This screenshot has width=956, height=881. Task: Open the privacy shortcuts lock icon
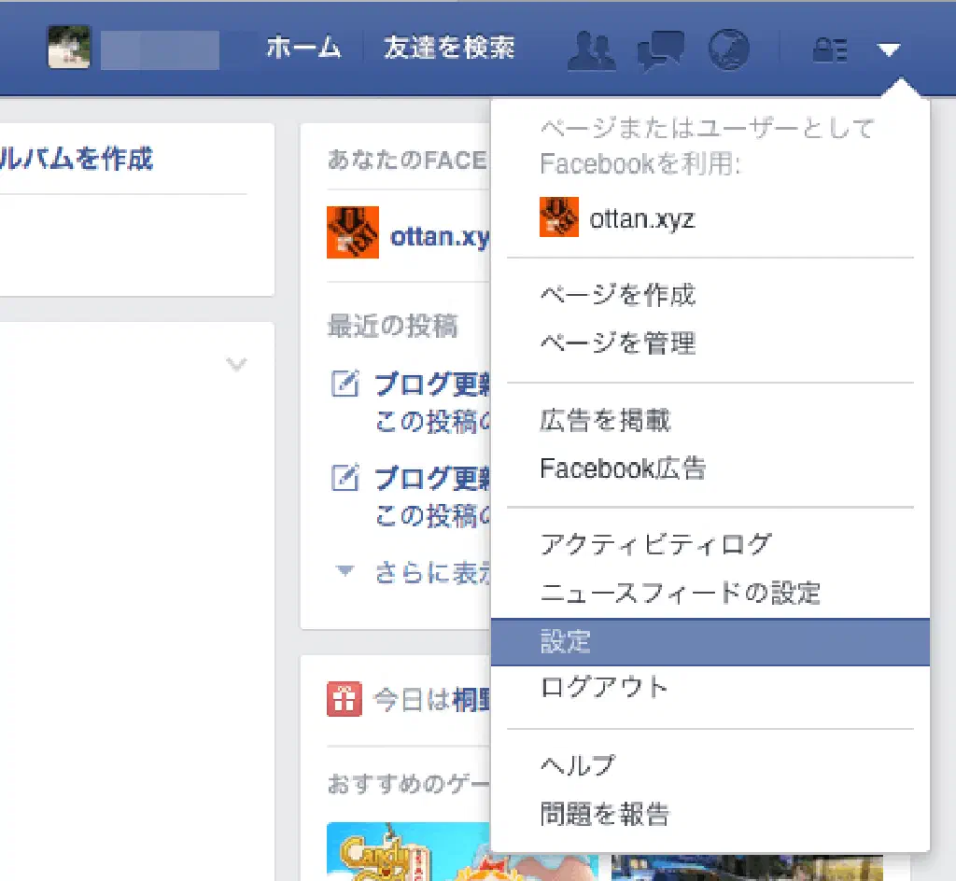tap(829, 49)
